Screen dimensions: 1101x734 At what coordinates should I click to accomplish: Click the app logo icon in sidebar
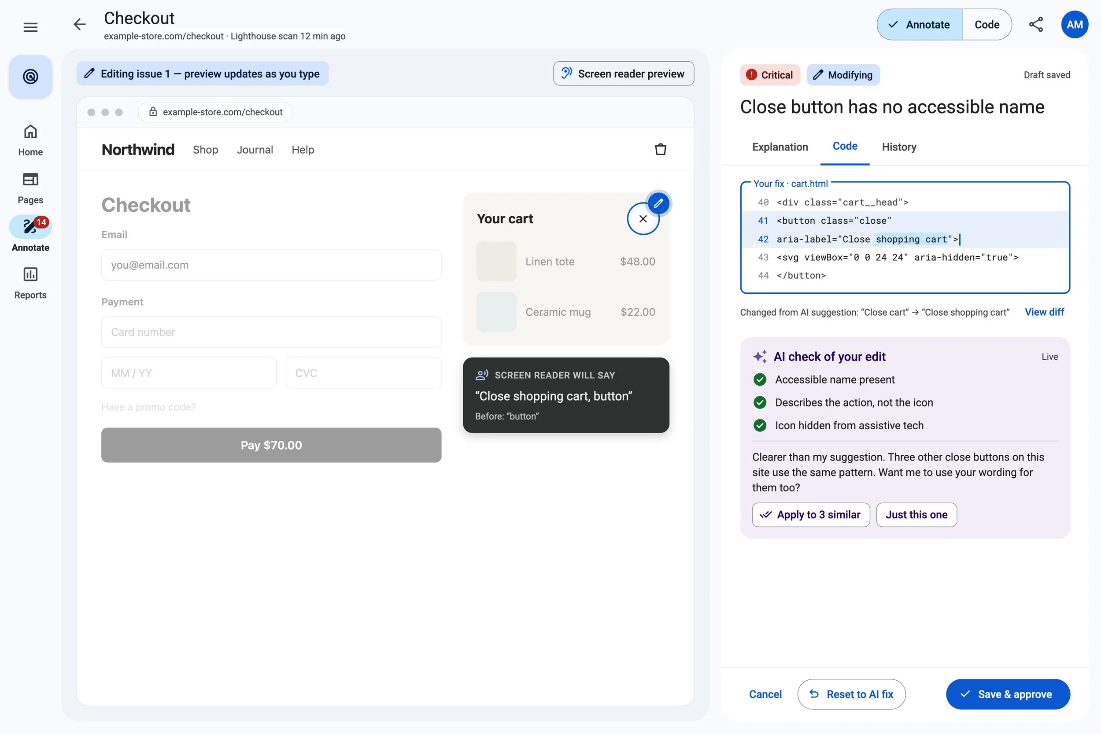(30, 76)
